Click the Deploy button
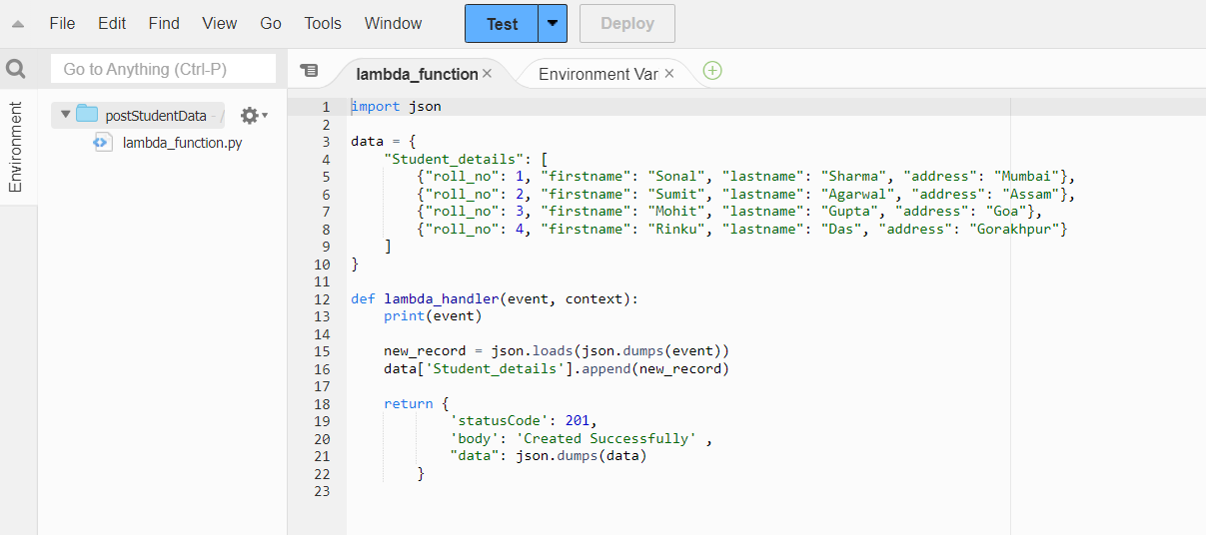Screen dimensions: 1206x535 pos(627,23)
